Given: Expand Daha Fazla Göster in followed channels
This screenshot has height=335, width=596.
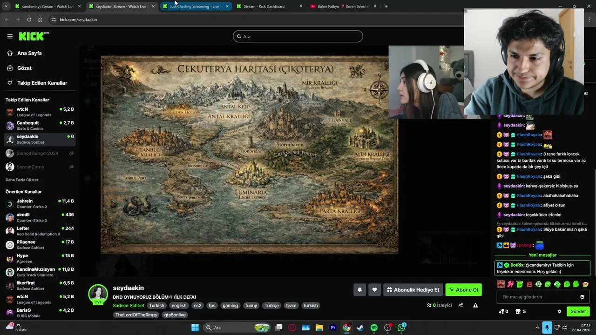Looking at the screenshot, I should click(x=22, y=180).
